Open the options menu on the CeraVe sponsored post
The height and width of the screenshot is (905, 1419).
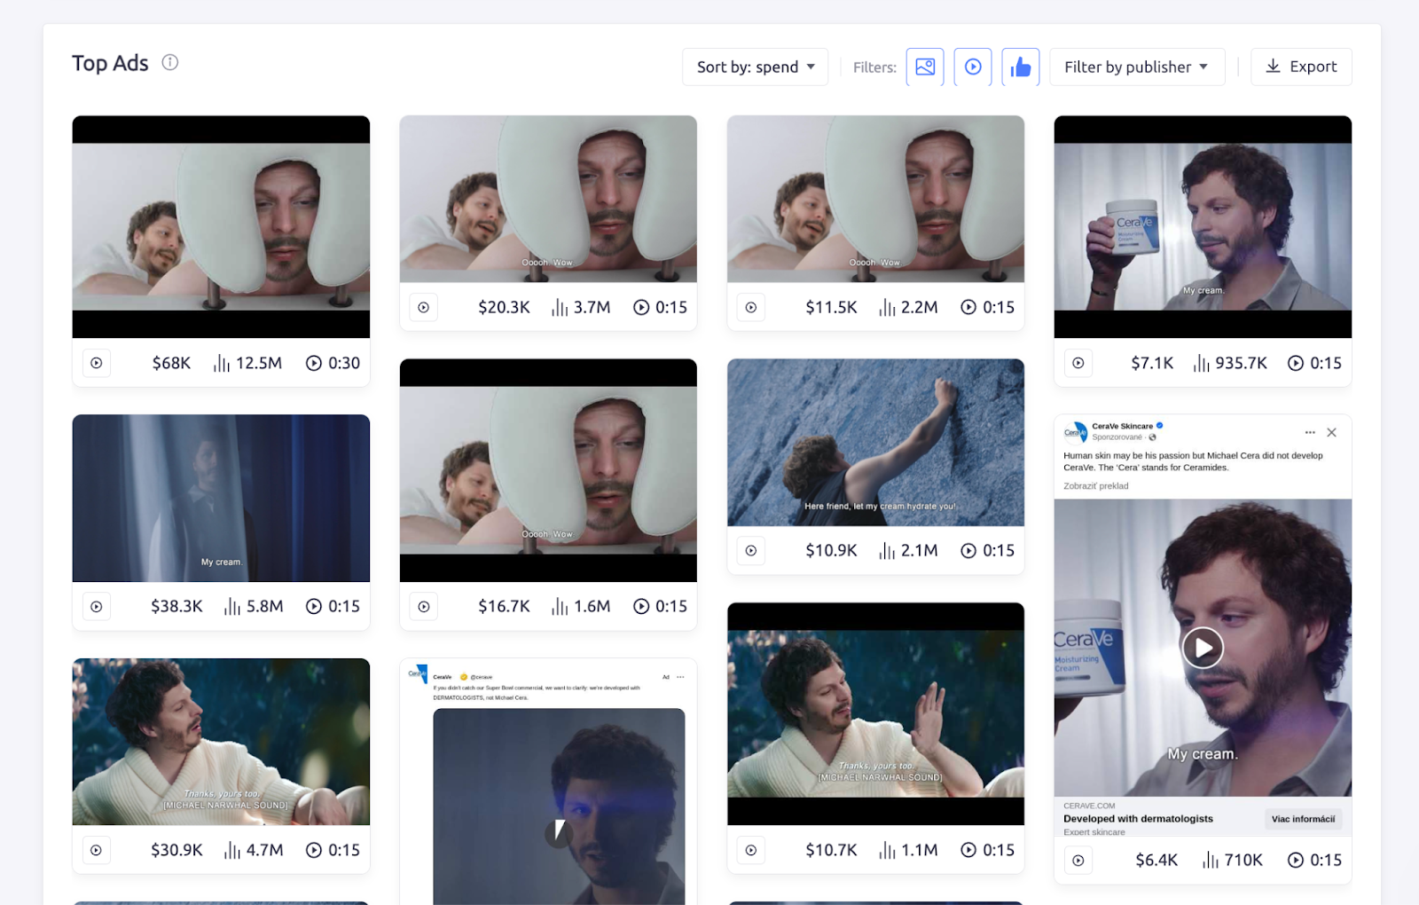(1310, 432)
